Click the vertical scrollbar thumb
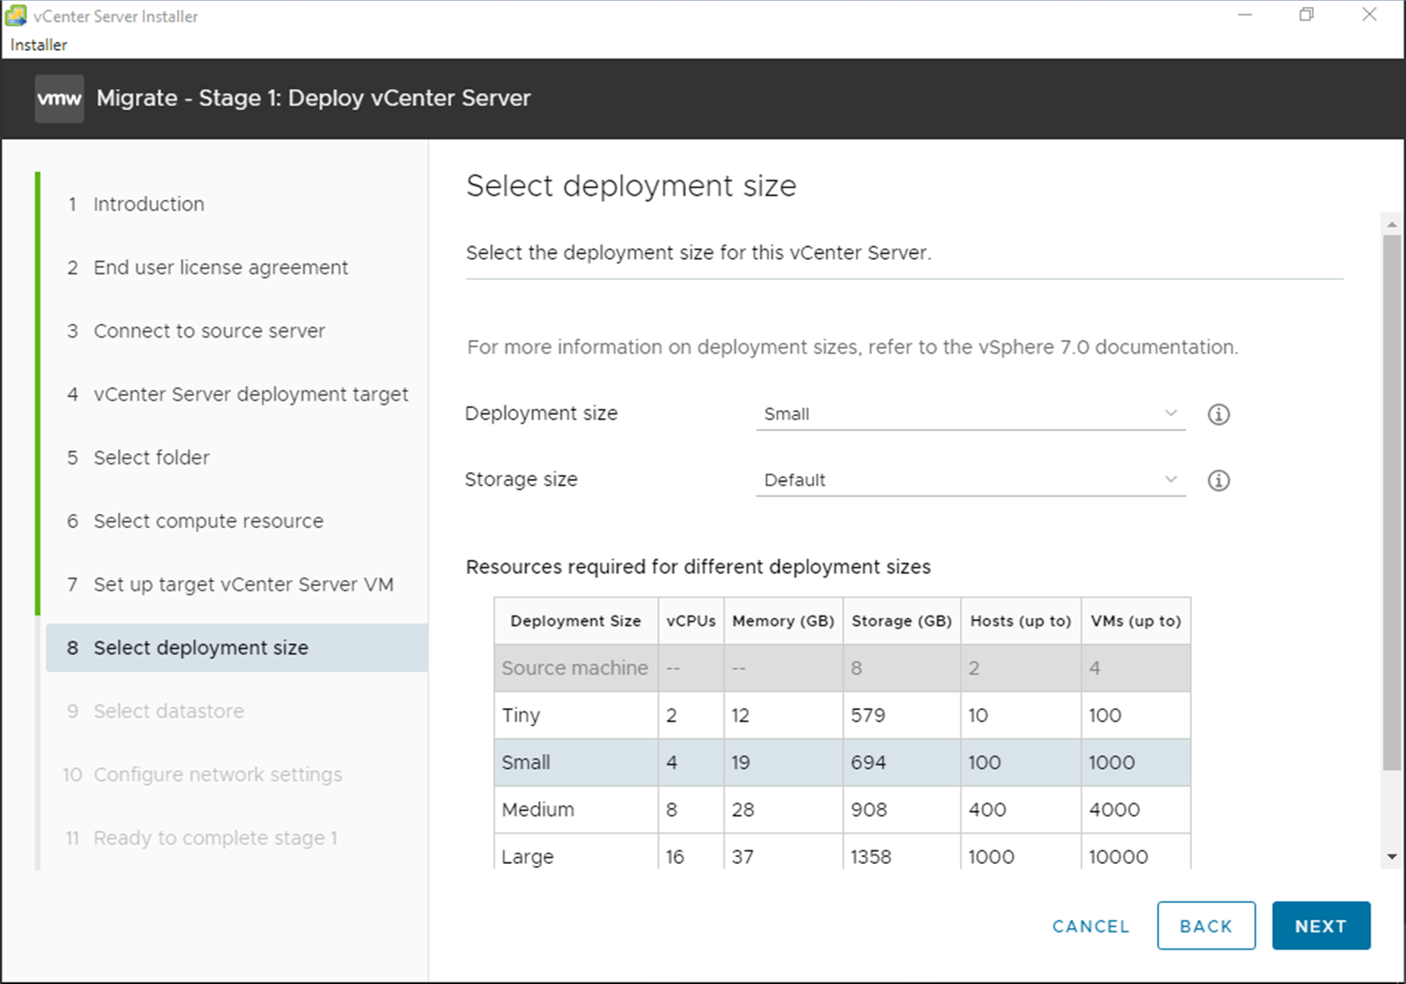 (x=1391, y=502)
